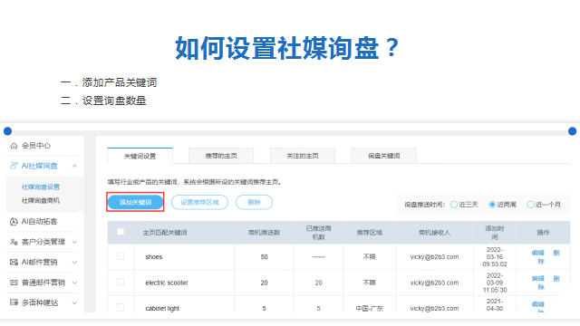
Task: Click the vicky@b2b3.com email in shoes row
Action: coord(434,257)
